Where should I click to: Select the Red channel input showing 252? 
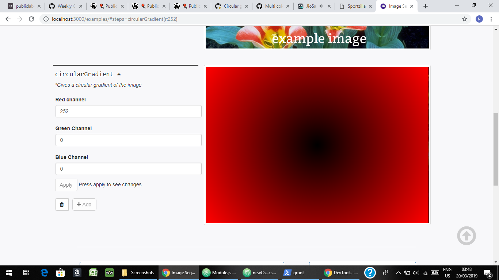coord(128,111)
